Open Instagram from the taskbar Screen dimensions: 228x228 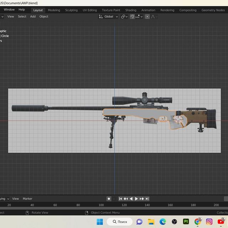pos(209,222)
